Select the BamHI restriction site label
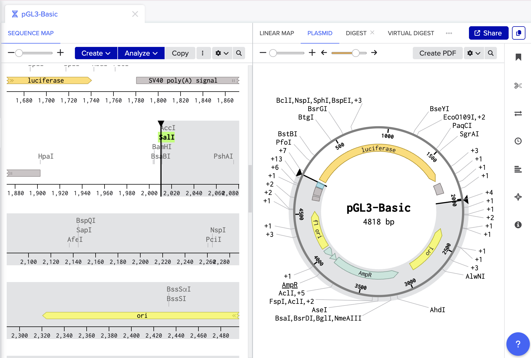 162,147
